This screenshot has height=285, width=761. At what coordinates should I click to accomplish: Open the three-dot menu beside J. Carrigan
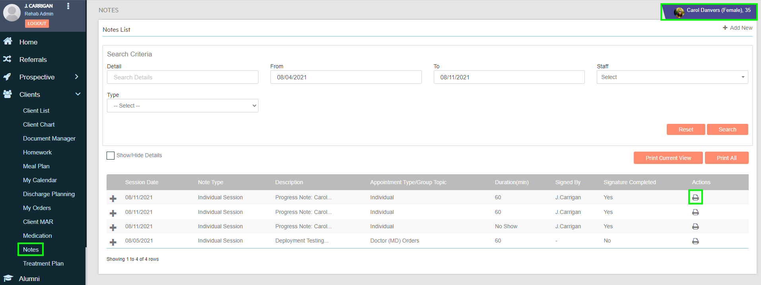(68, 6)
